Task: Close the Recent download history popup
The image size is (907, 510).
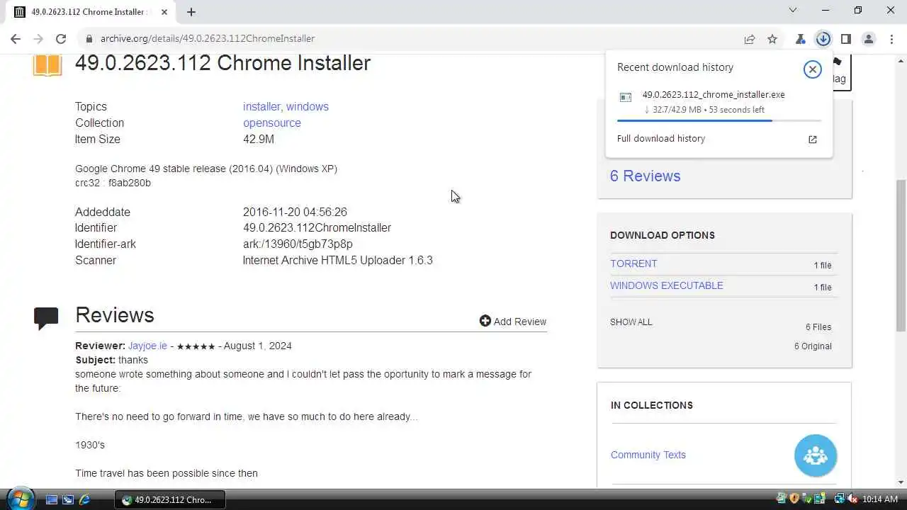Action: (812, 69)
